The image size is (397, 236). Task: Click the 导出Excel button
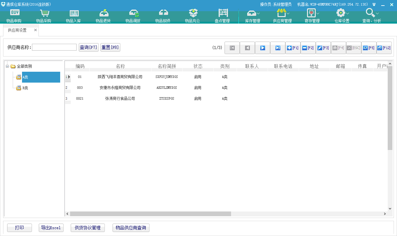pos(51,228)
